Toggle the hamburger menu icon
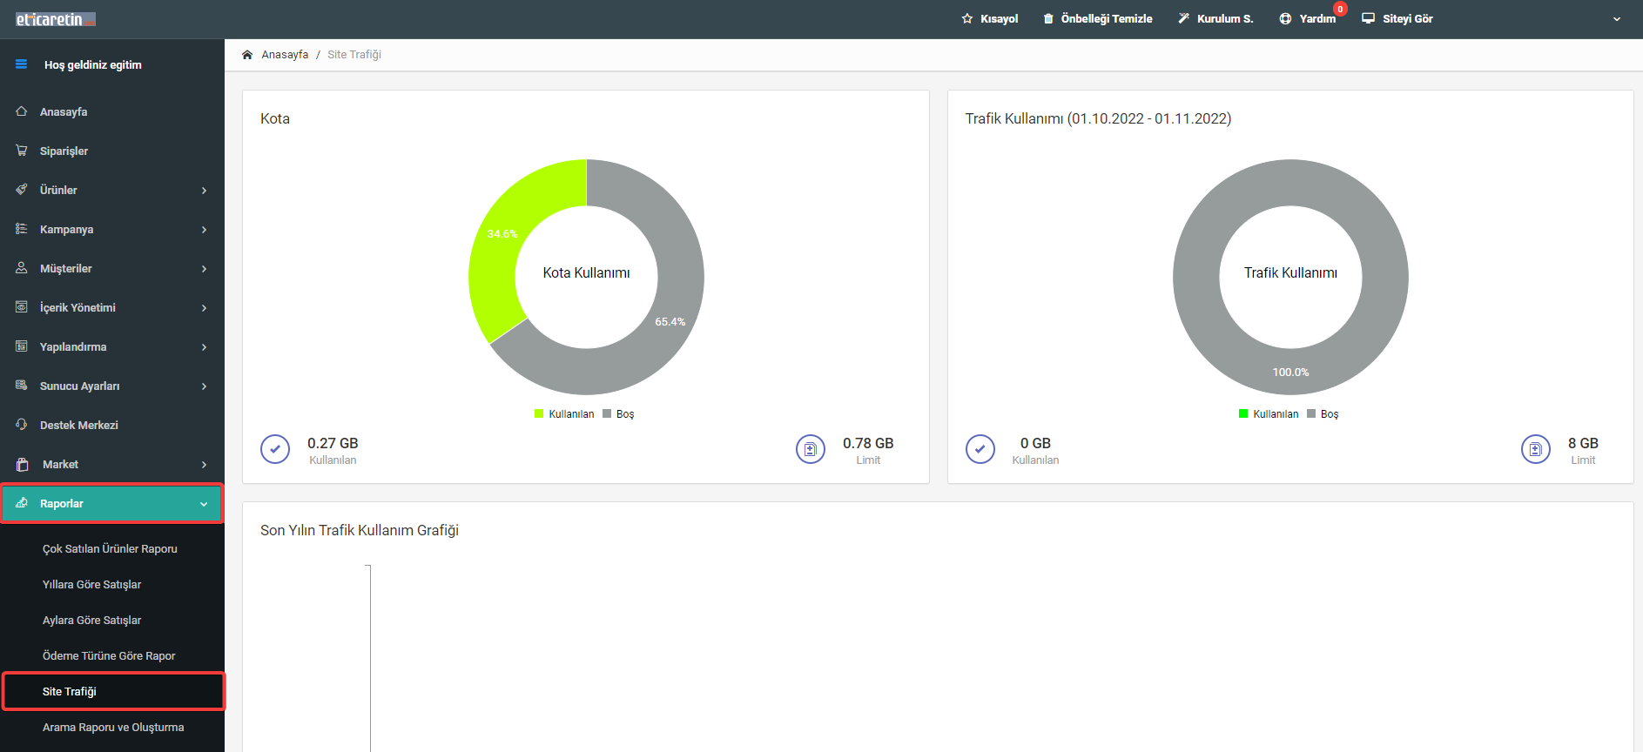The height and width of the screenshot is (752, 1643). (x=22, y=64)
